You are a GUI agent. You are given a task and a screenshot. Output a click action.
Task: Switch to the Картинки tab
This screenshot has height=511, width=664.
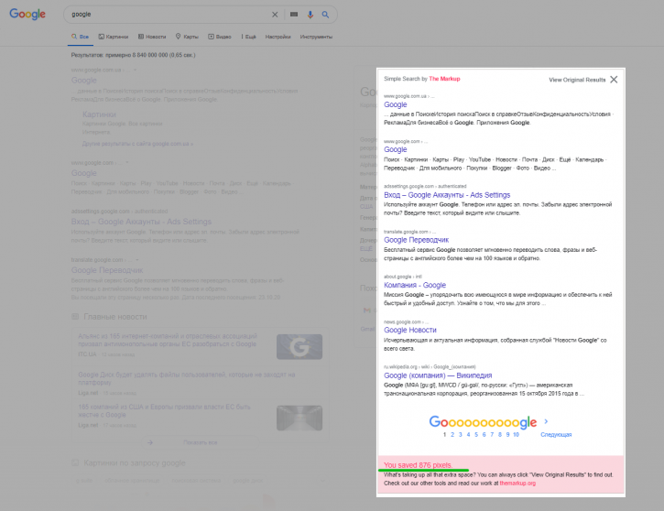click(114, 37)
